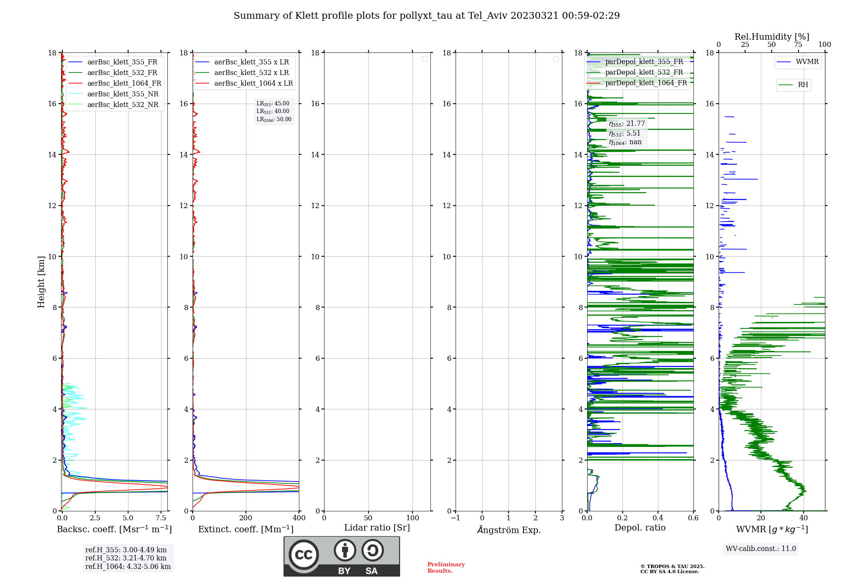This screenshot has height=580, width=854.
Task: Click the Height [km] axis label
Action: click(41, 282)
